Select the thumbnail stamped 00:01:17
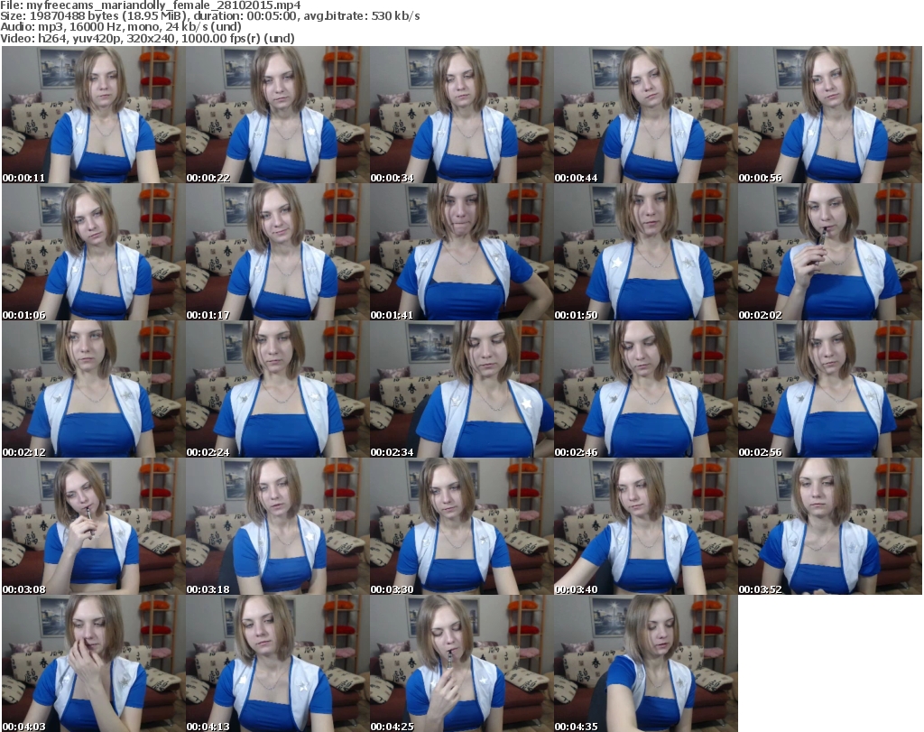Viewport: 924px width, 732px height. coord(278,252)
